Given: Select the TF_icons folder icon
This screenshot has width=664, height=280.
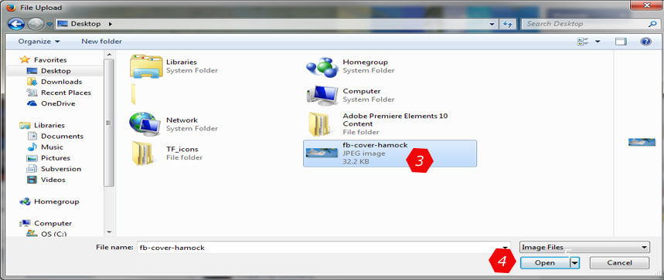Looking at the screenshot, I should coord(142,153).
